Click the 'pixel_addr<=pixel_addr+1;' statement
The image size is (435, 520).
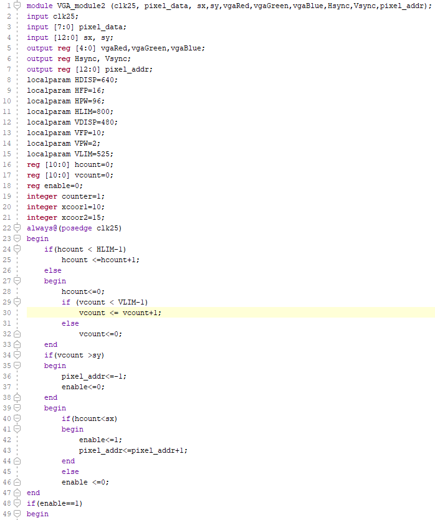tap(133, 450)
